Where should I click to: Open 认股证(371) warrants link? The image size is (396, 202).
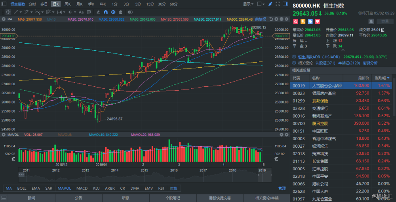[325, 63]
